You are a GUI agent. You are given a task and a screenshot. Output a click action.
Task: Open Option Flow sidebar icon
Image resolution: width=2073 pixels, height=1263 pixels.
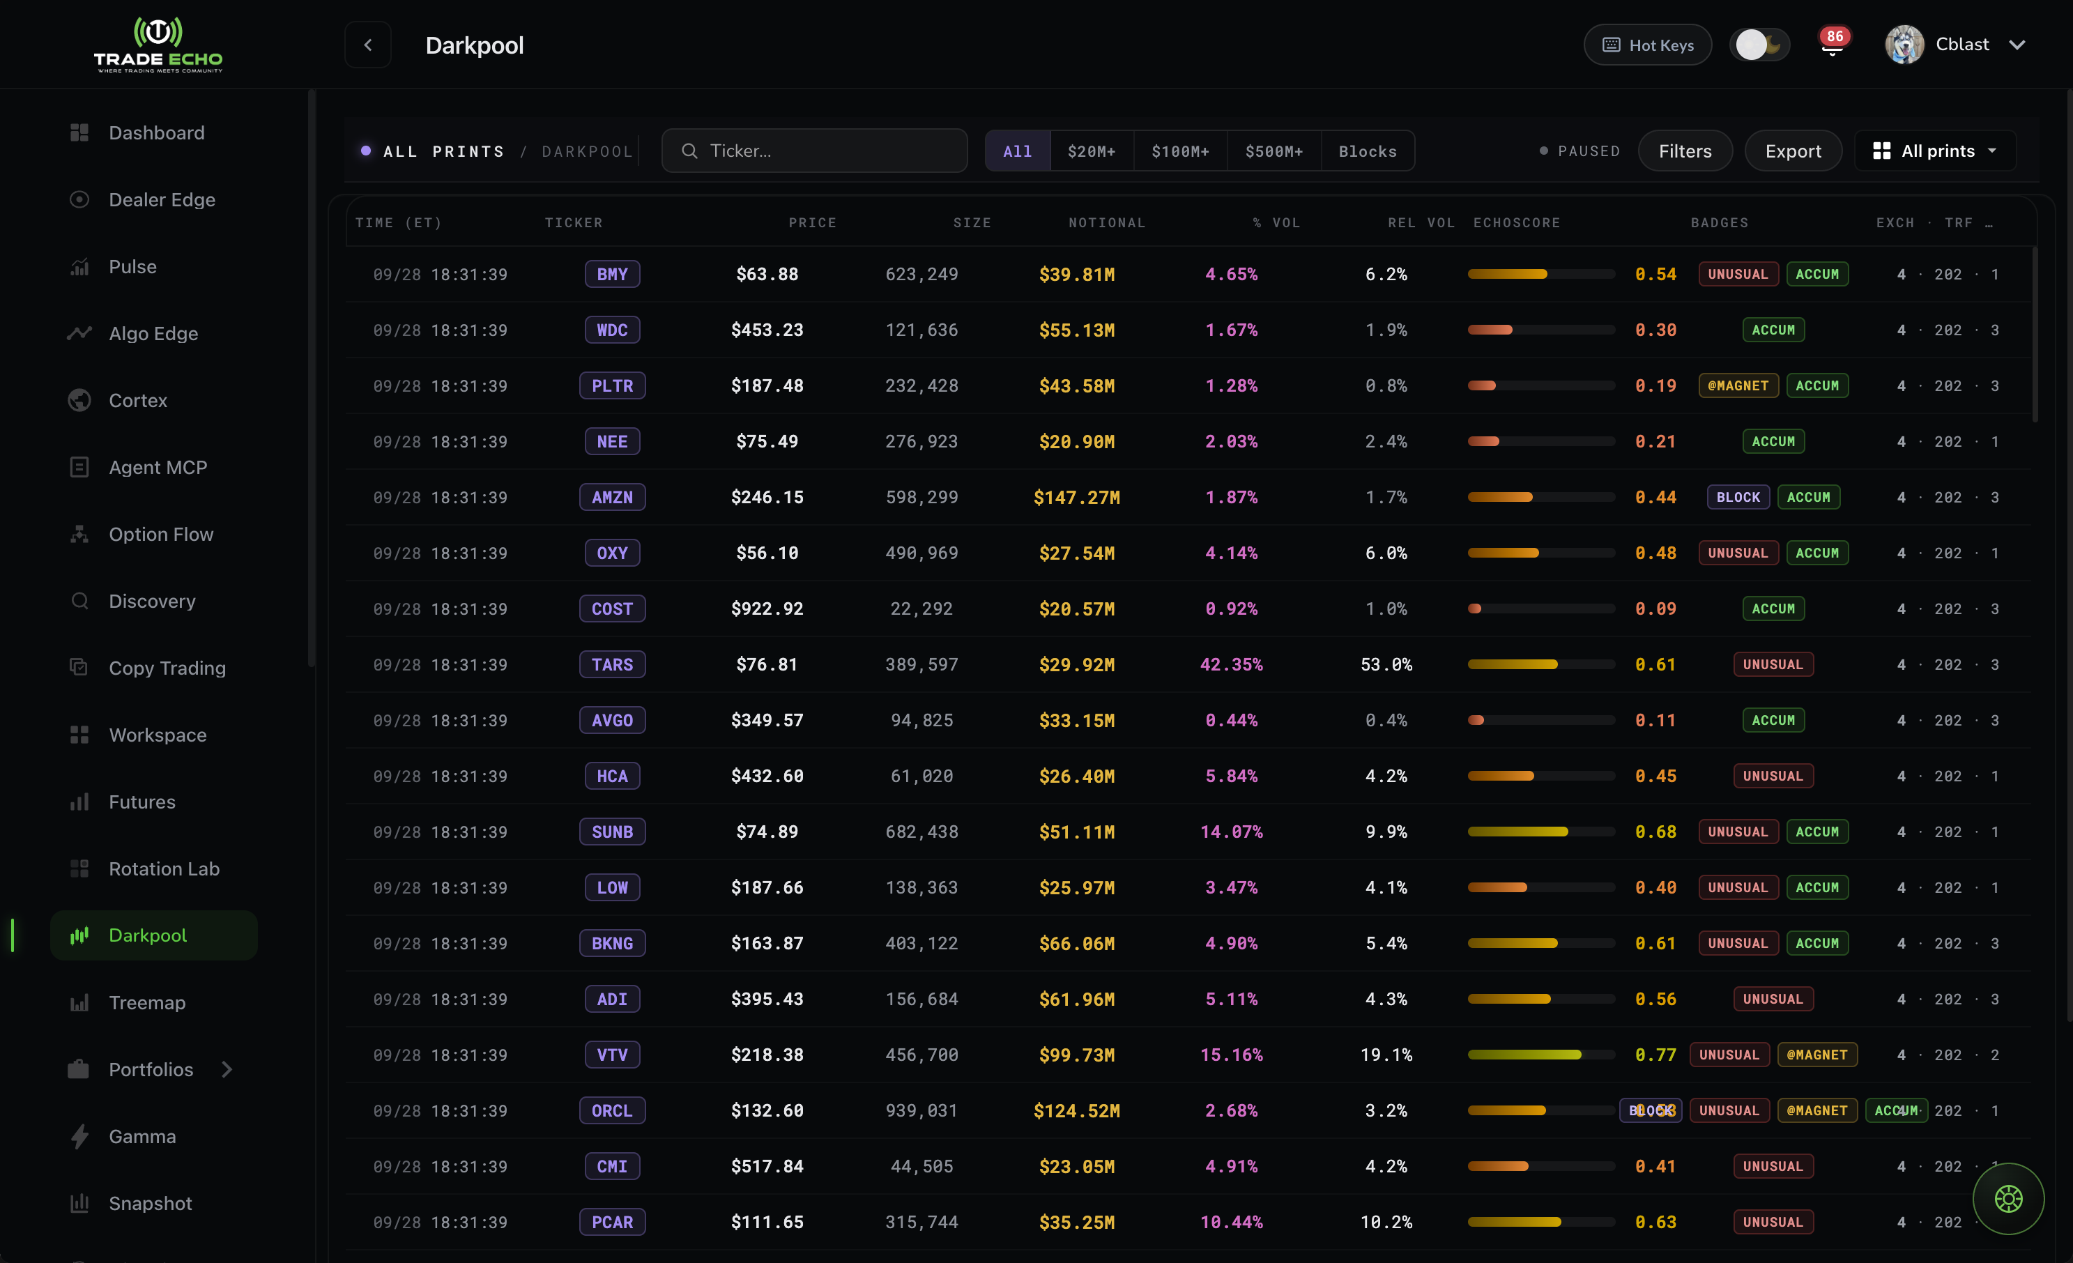(79, 535)
